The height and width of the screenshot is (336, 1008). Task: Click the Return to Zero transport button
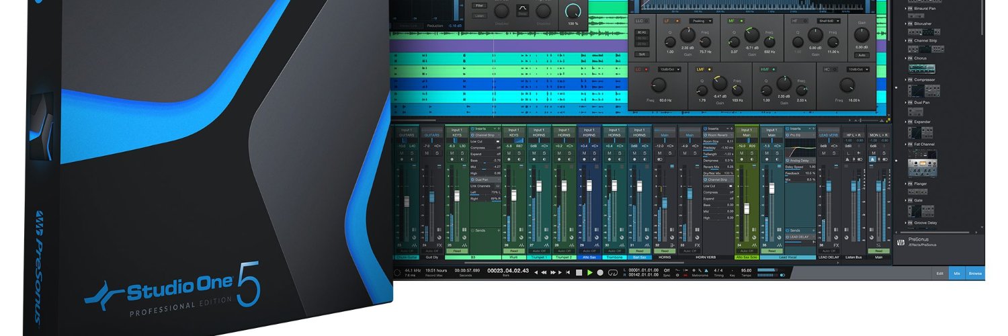567,272
